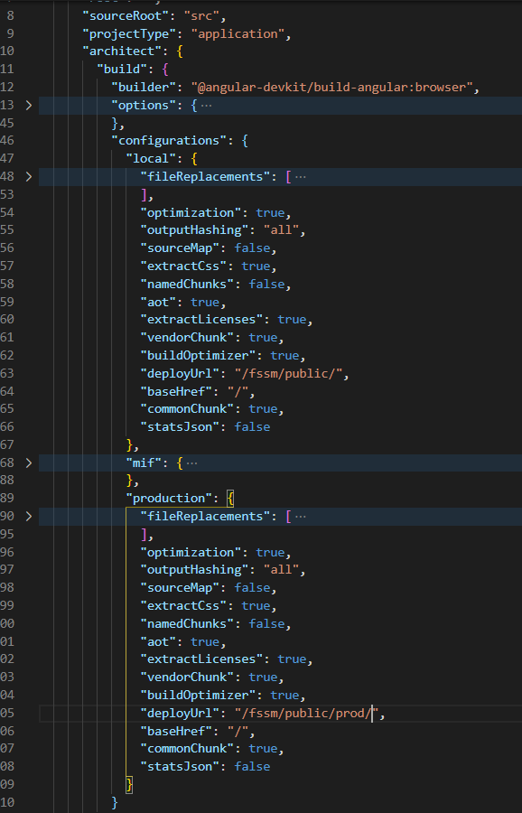Click "deployUrl" on line 63

click(181, 373)
